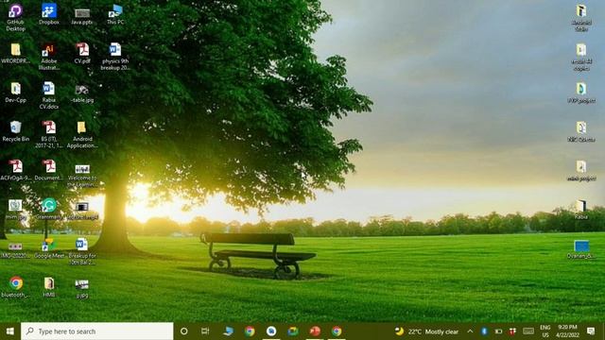605x340 pixels.
Task: Select the Welcome to the Learnin file
Action: point(82,176)
